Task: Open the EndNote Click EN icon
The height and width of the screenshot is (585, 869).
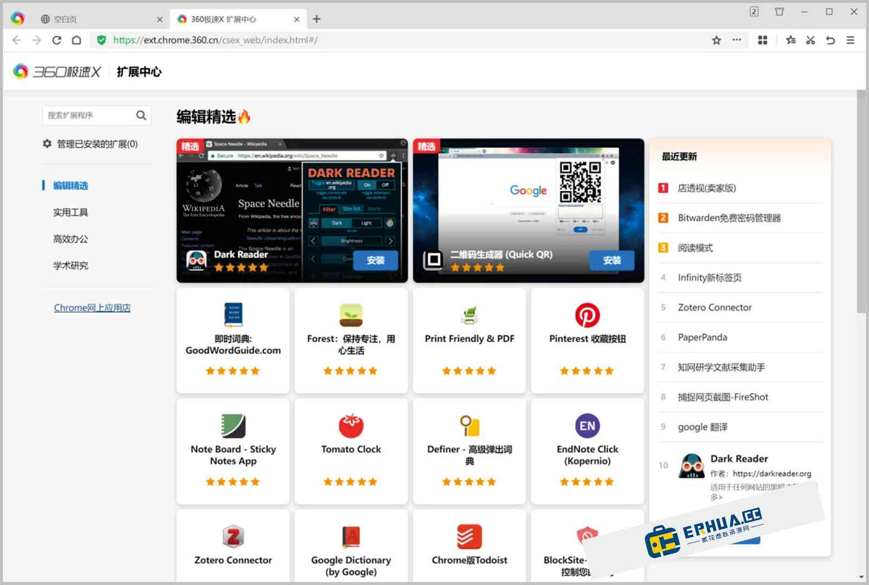Action: [x=587, y=426]
